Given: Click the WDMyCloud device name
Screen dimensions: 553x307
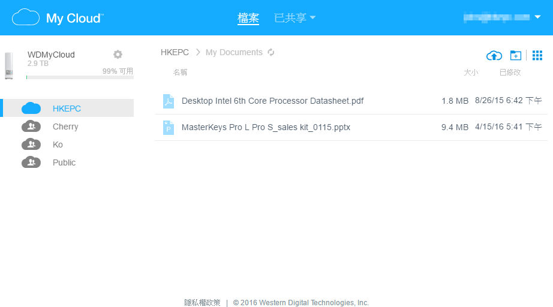Looking at the screenshot, I should [x=51, y=55].
